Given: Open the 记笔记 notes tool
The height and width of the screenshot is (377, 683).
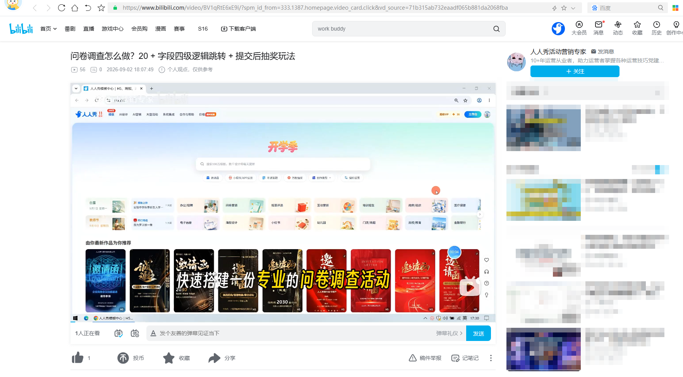Looking at the screenshot, I should pyautogui.click(x=465, y=358).
